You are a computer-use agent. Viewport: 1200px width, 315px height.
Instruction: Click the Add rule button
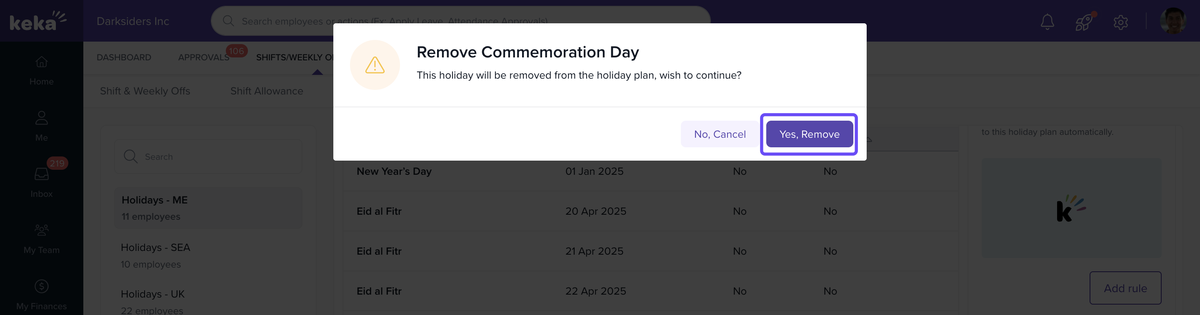[1125, 288]
